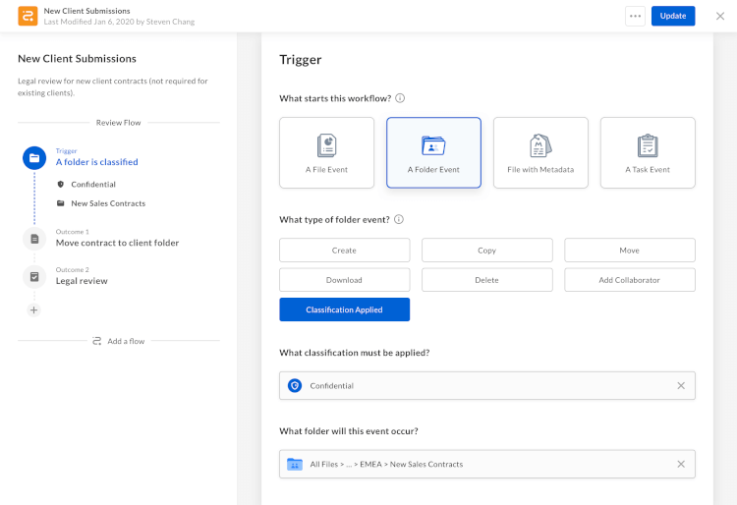Click info icon beside 'What starts this workflow?'
Image resolution: width=737 pixels, height=505 pixels.
[400, 98]
